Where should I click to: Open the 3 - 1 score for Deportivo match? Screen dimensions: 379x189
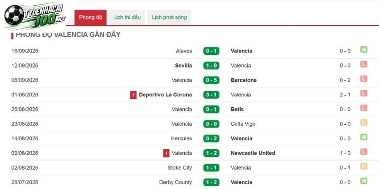[211, 95]
